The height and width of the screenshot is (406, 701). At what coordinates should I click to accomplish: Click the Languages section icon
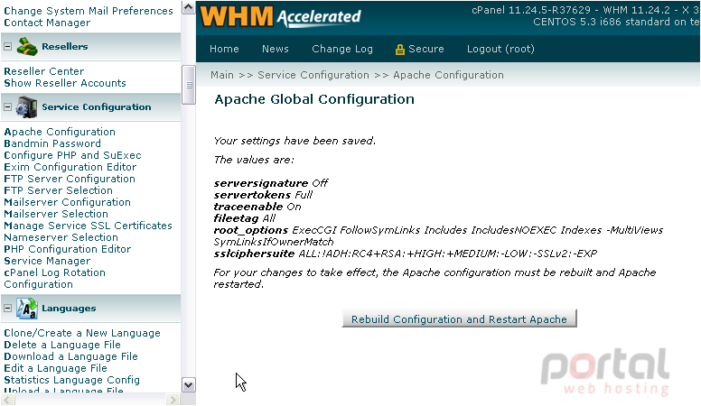(27, 309)
